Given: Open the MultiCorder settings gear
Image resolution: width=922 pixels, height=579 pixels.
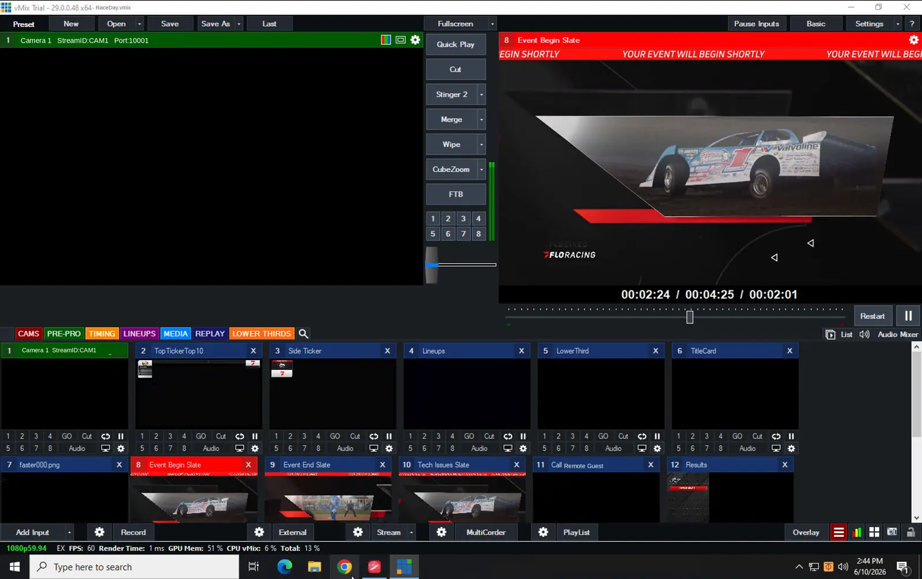Looking at the screenshot, I should 441,532.
